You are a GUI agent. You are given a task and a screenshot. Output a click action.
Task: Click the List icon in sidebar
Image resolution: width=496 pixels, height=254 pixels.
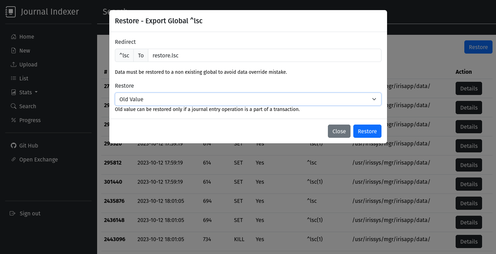14,79
